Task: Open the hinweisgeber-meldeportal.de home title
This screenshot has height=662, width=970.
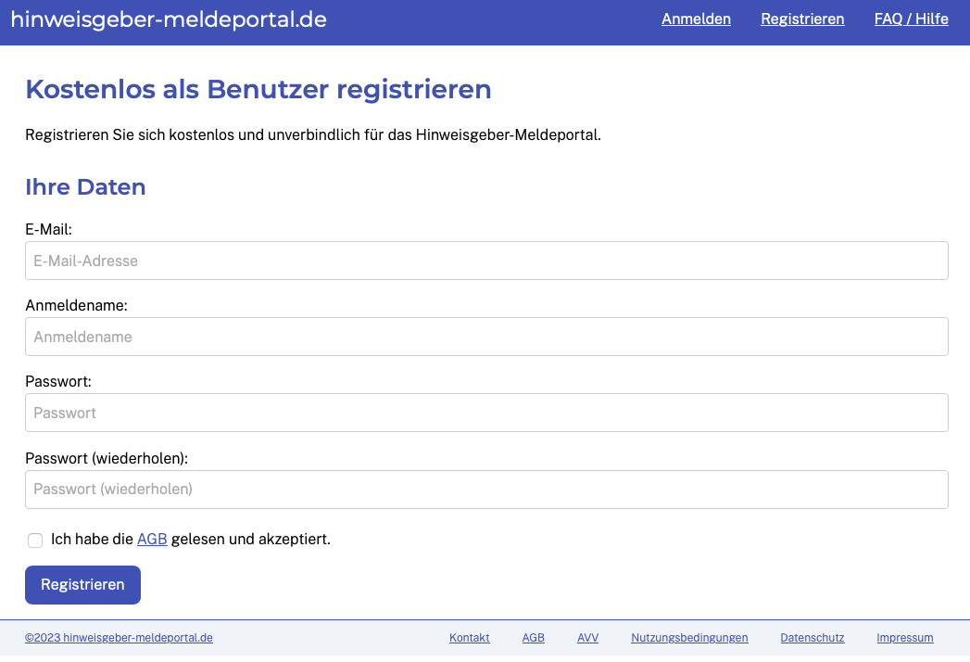Action: coord(169,19)
